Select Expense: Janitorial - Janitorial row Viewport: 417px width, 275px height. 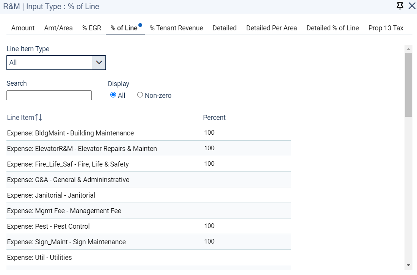(148, 195)
